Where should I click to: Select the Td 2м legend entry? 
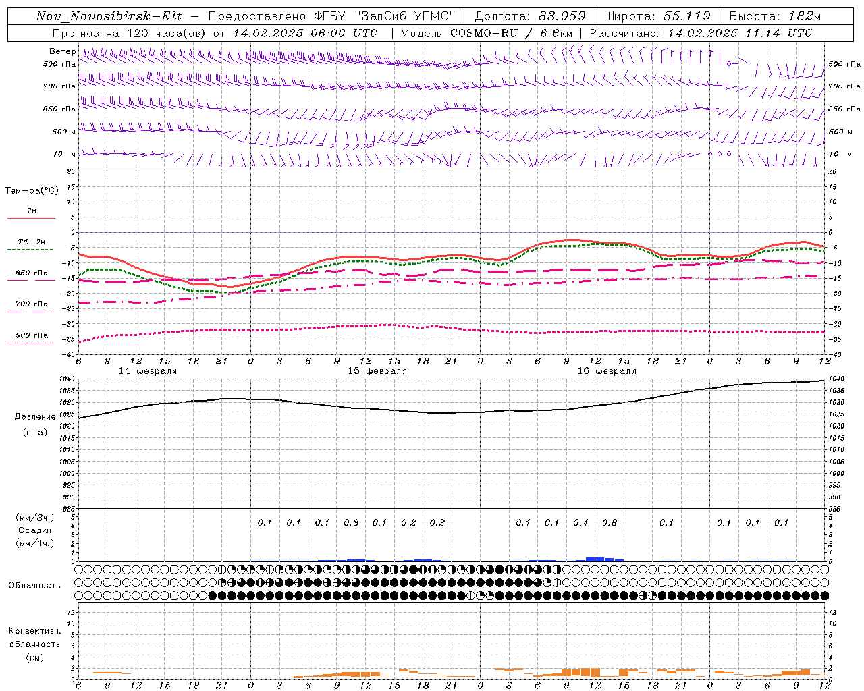tap(31, 242)
